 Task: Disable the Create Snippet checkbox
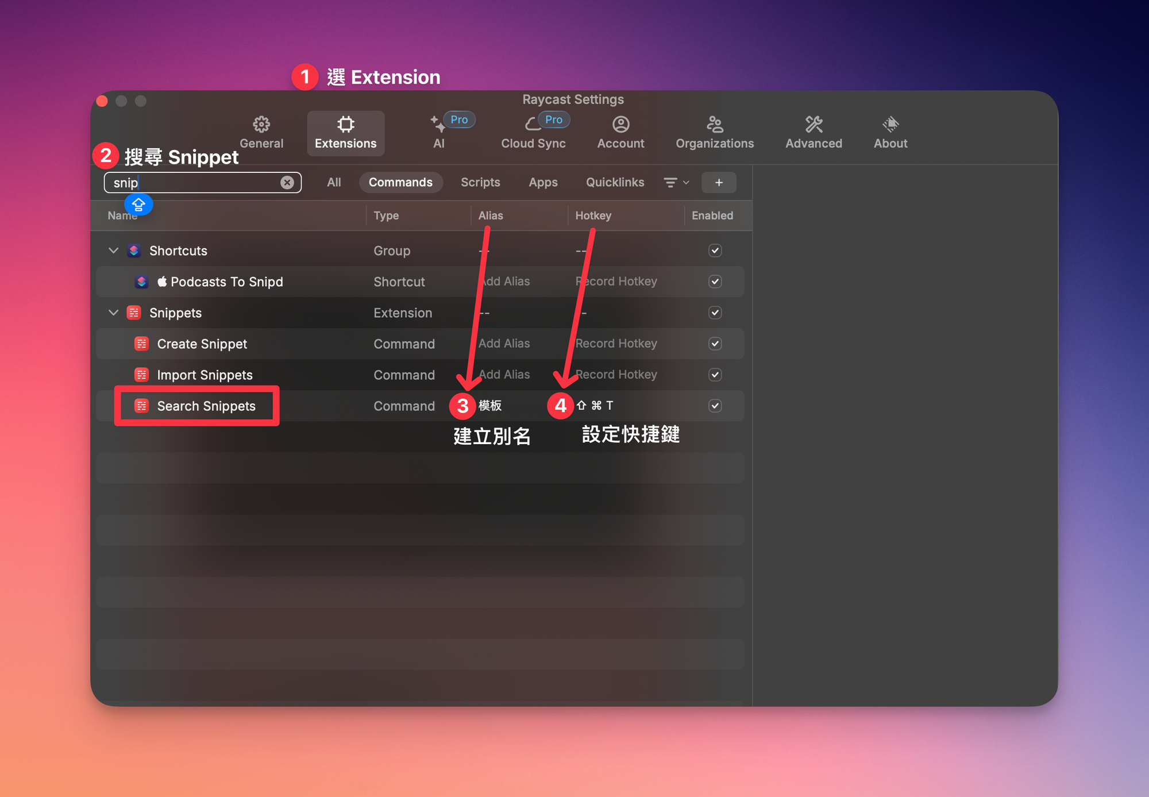[715, 344]
